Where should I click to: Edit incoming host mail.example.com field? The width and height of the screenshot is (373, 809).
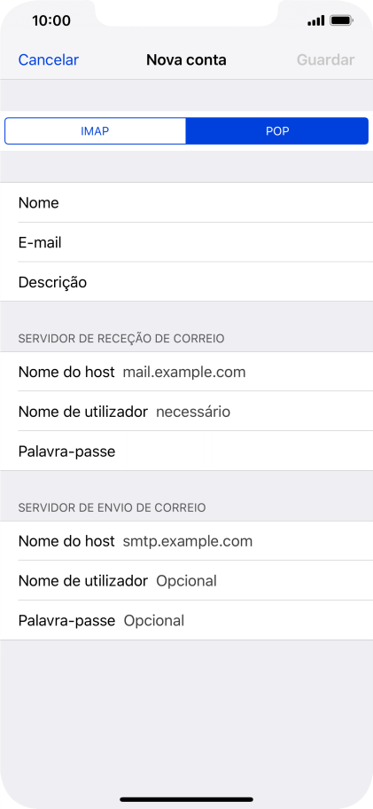(x=186, y=372)
